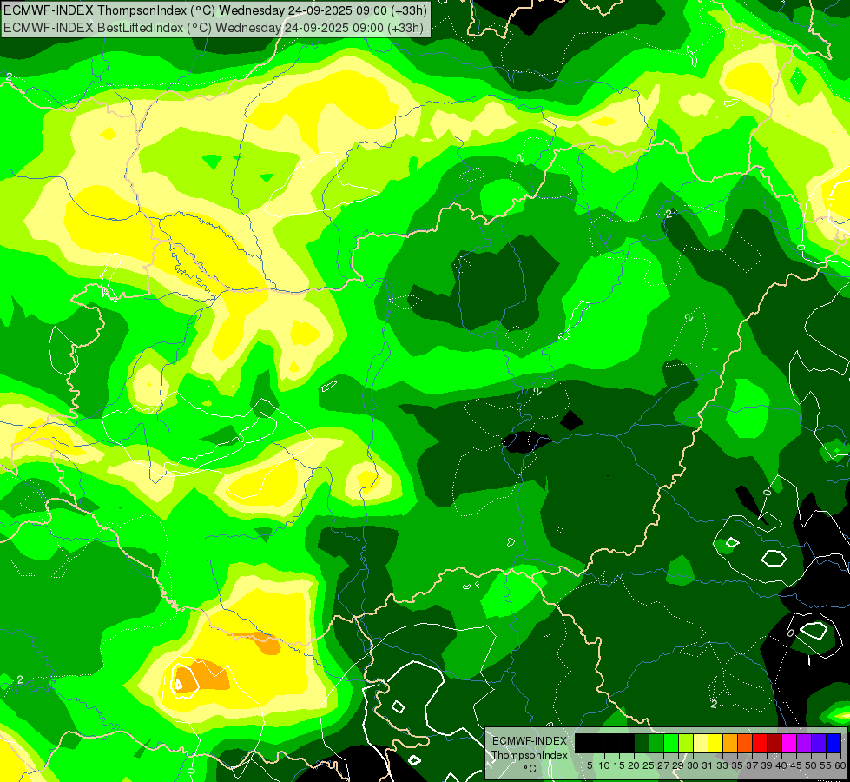The height and width of the screenshot is (782, 850).
Task: Click the legend tick value 60
Action: pyautogui.click(x=840, y=765)
